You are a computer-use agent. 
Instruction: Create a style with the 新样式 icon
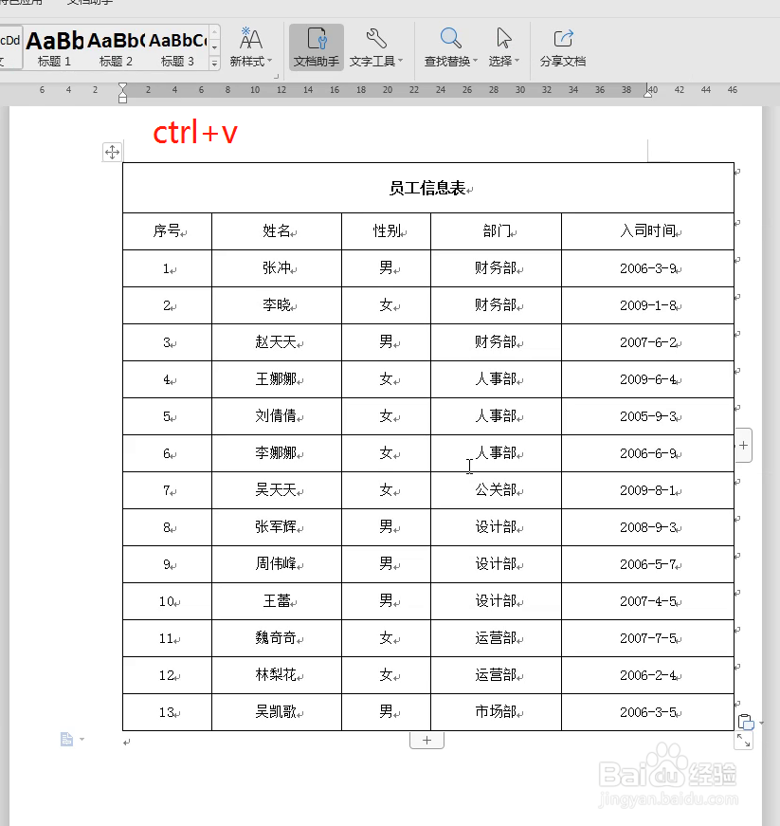click(x=250, y=41)
